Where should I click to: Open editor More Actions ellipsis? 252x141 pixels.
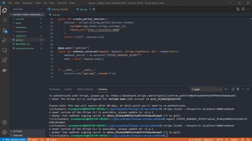tap(248, 9)
